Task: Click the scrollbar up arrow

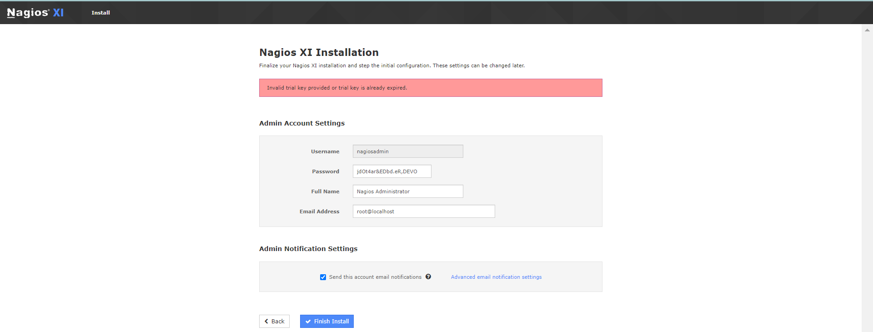Action: tap(867, 30)
